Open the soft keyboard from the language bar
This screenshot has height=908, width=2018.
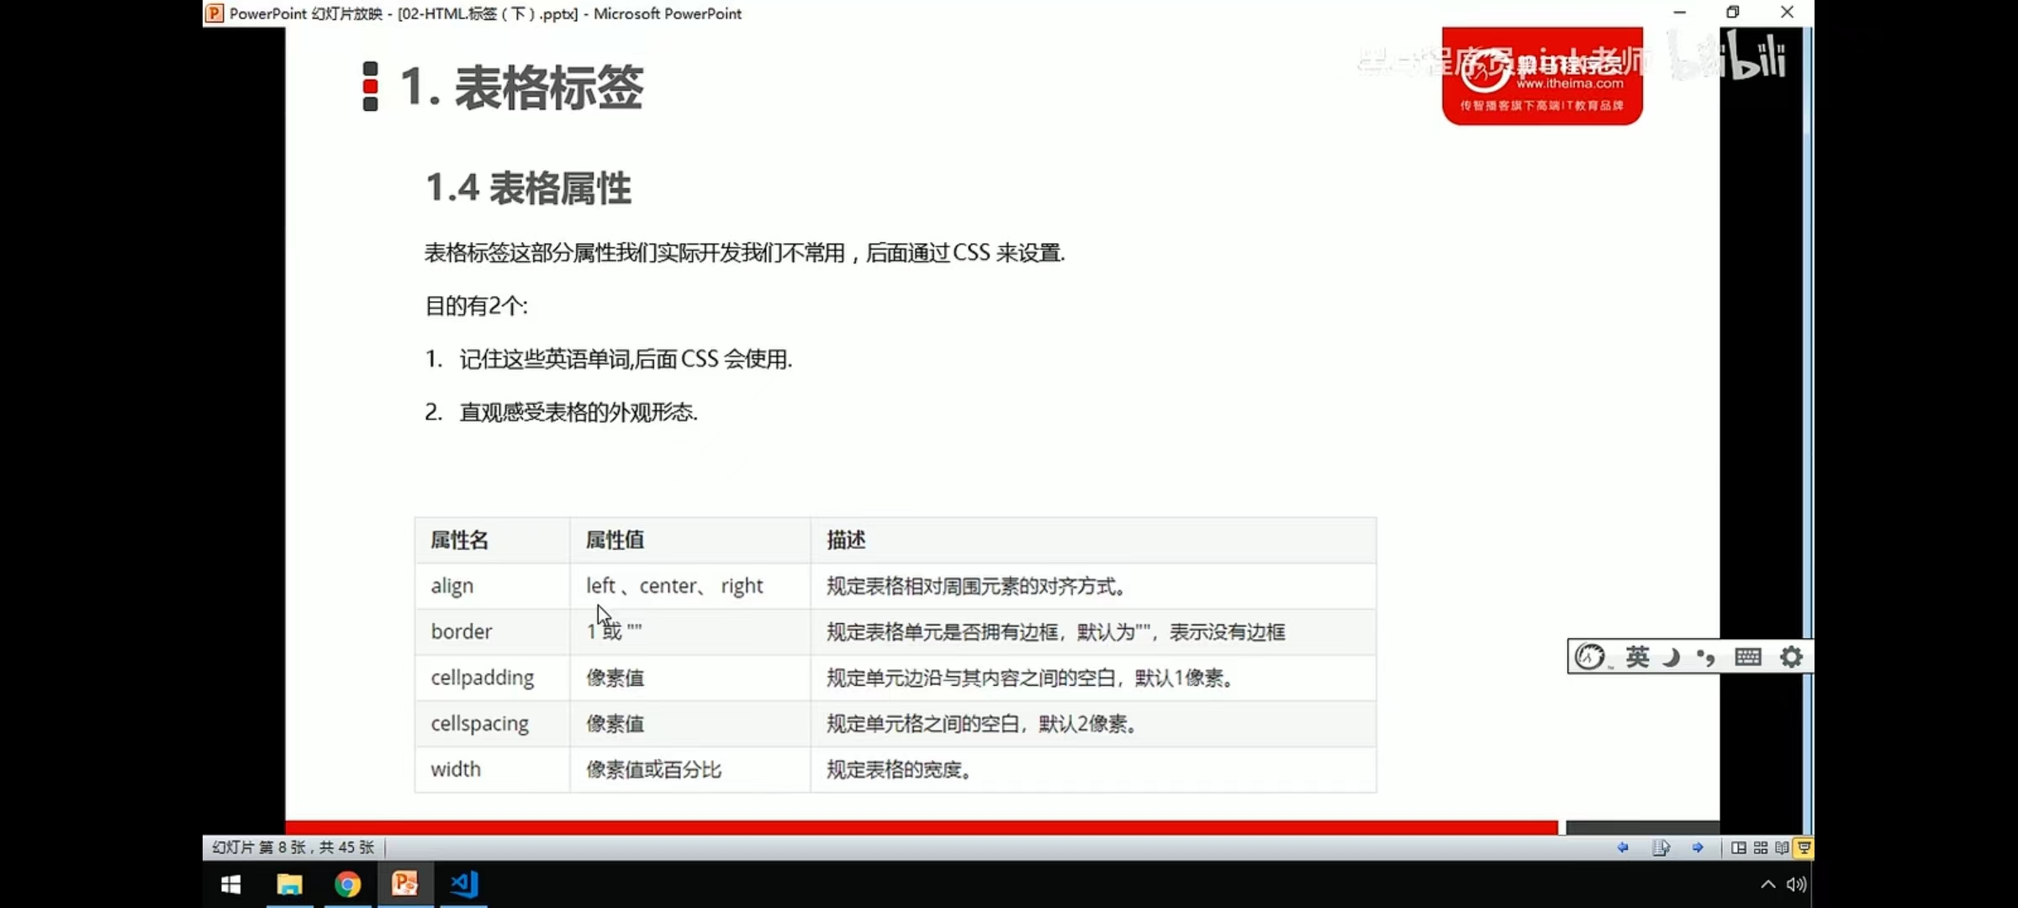click(1749, 657)
